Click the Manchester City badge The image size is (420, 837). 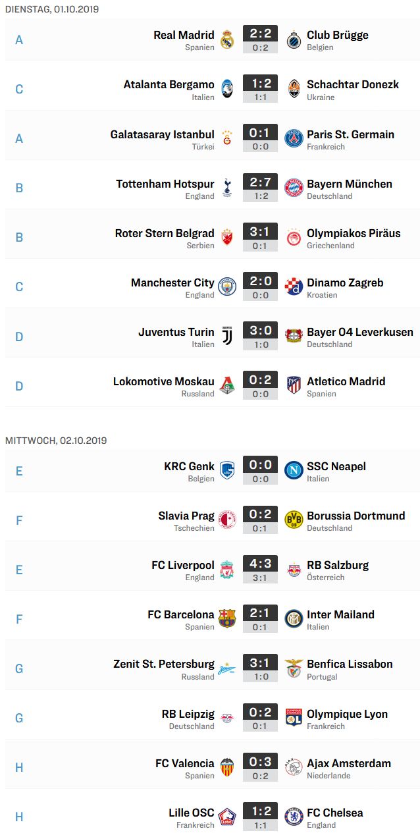point(227,286)
